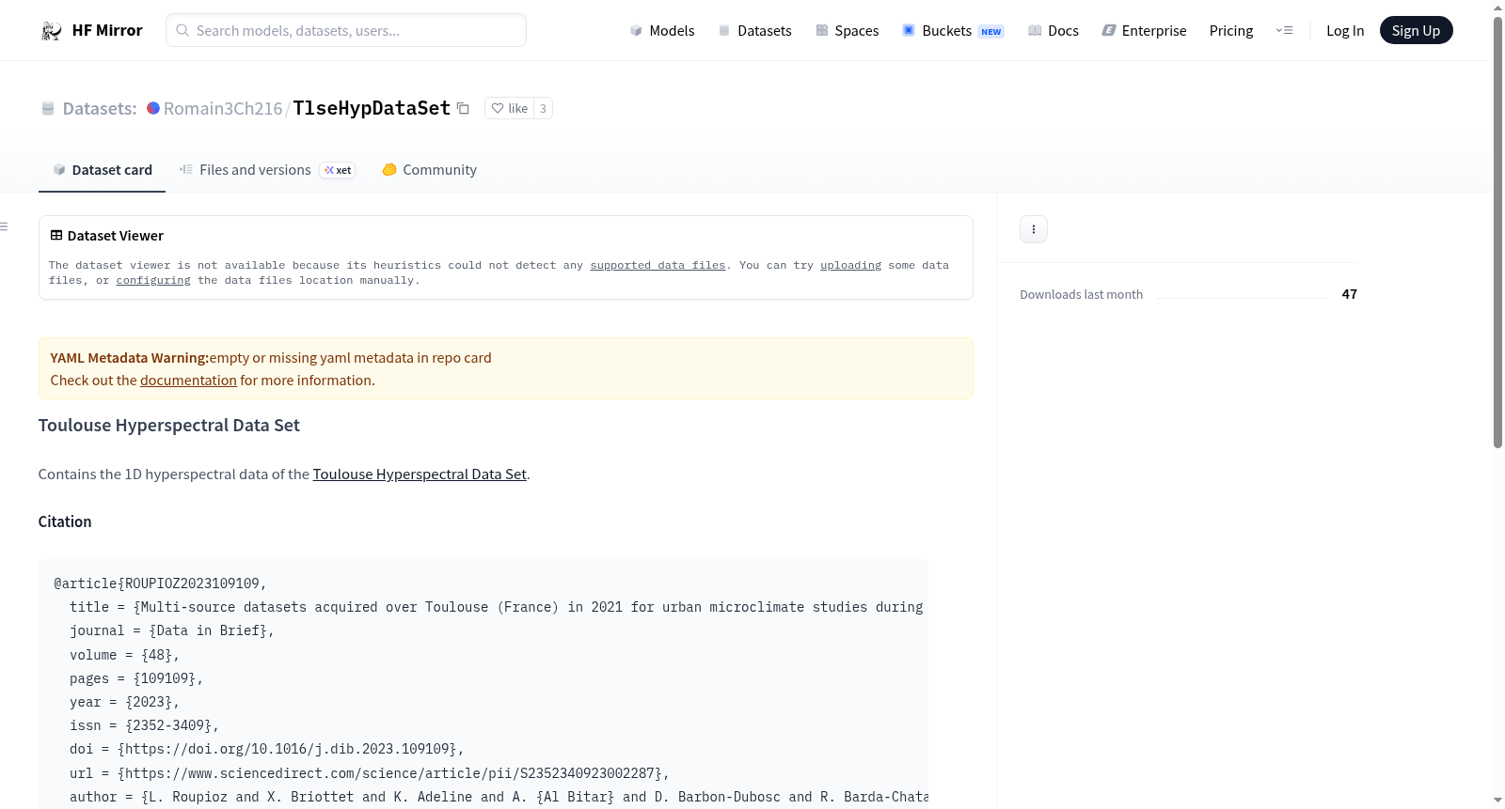Focus the search models, datasets, users field
Viewport: 1505px width, 809px height.
point(346,30)
